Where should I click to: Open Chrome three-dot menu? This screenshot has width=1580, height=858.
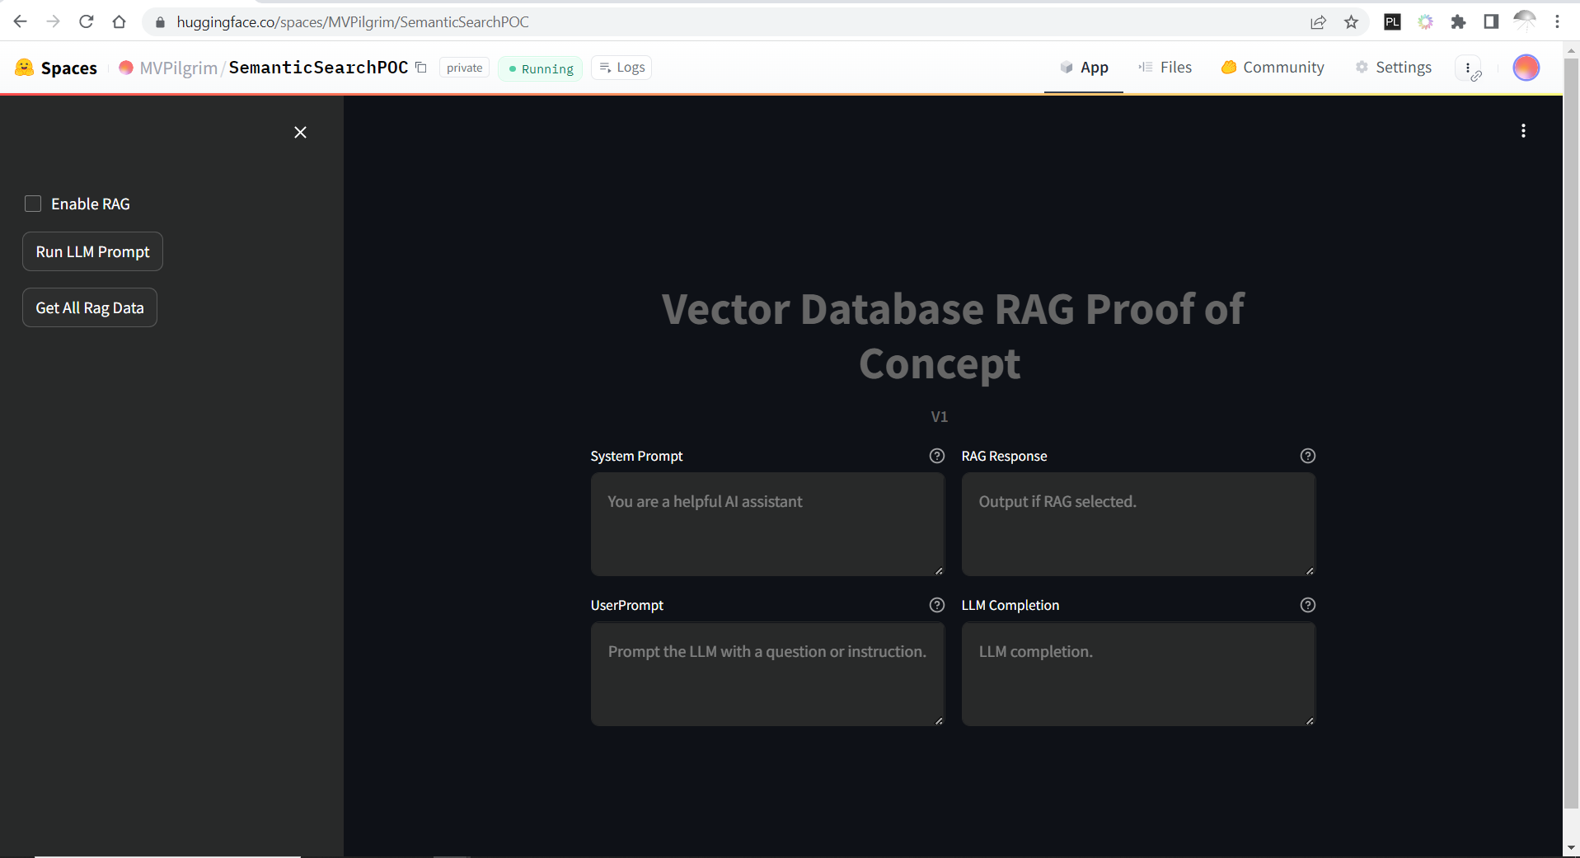click(1557, 22)
